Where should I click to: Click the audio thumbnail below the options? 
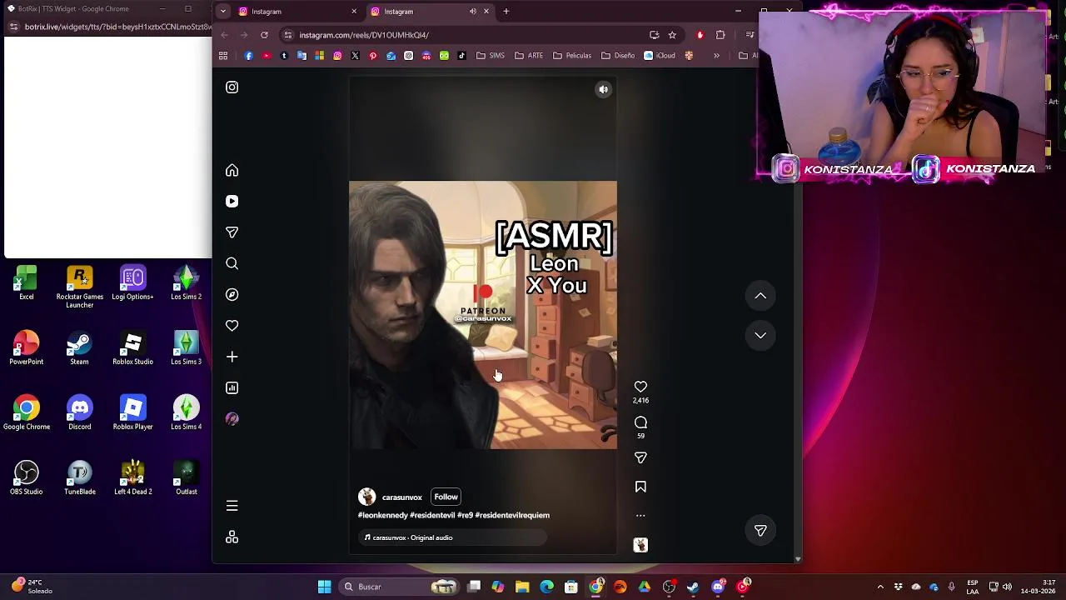point(640,545)
